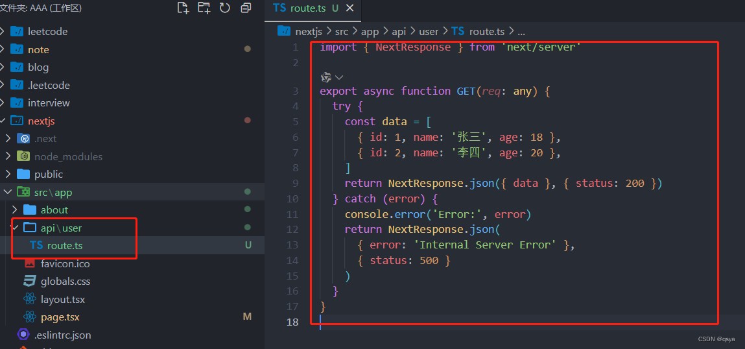Click the AI code-lens icon above line 3
Viewport: 745px width, 349px height.
(325, 77)
